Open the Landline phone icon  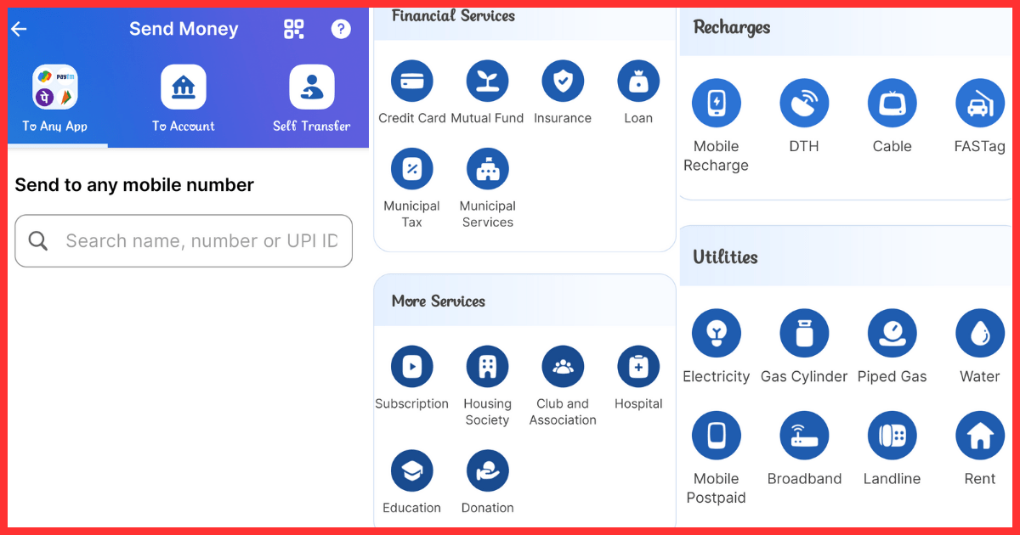pyautogui.click(x=892, y=436)
